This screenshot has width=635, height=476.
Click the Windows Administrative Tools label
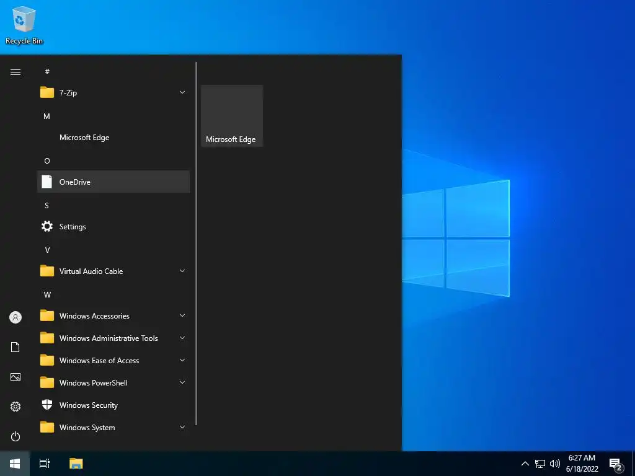(109, 338)
